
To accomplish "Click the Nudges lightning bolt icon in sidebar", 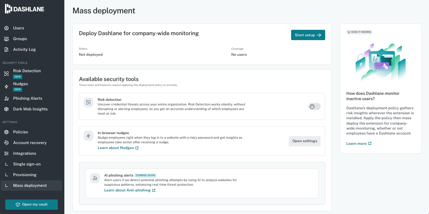I will click(7, 86).
